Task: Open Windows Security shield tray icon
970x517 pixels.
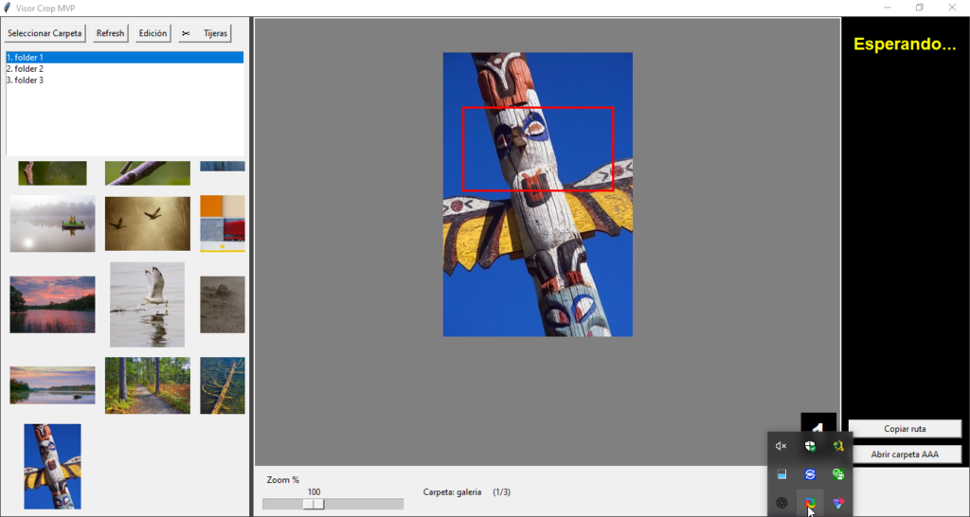Action: 810,446
